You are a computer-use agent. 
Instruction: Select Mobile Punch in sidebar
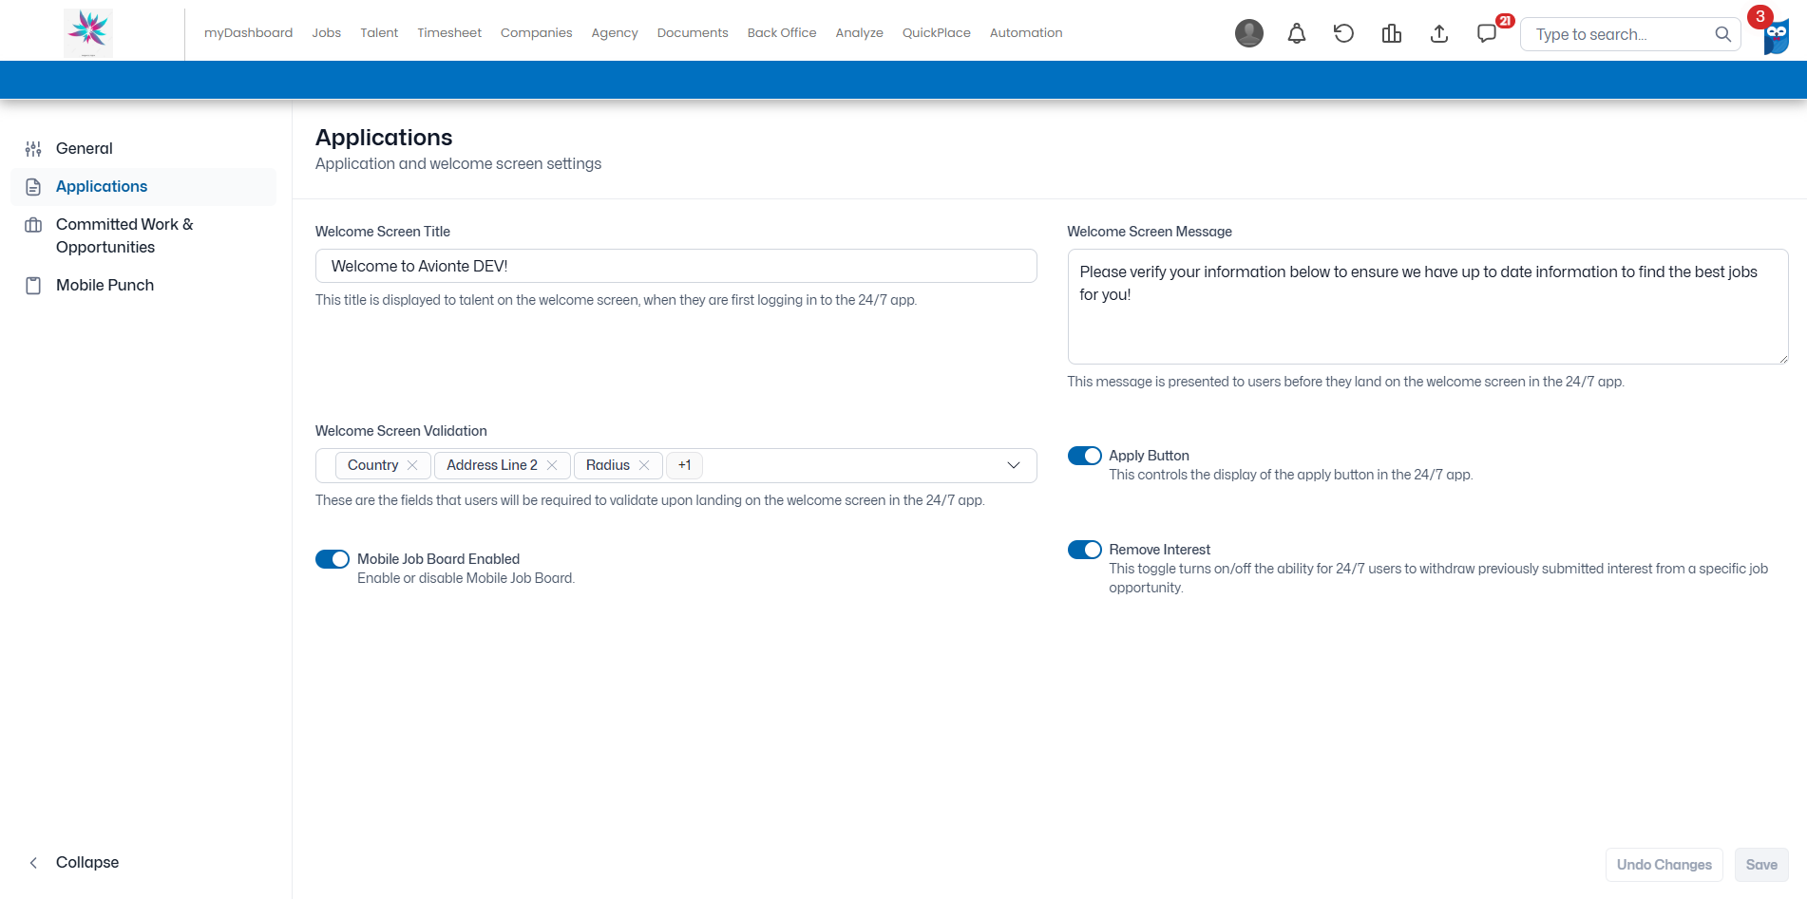pos(105,285)
